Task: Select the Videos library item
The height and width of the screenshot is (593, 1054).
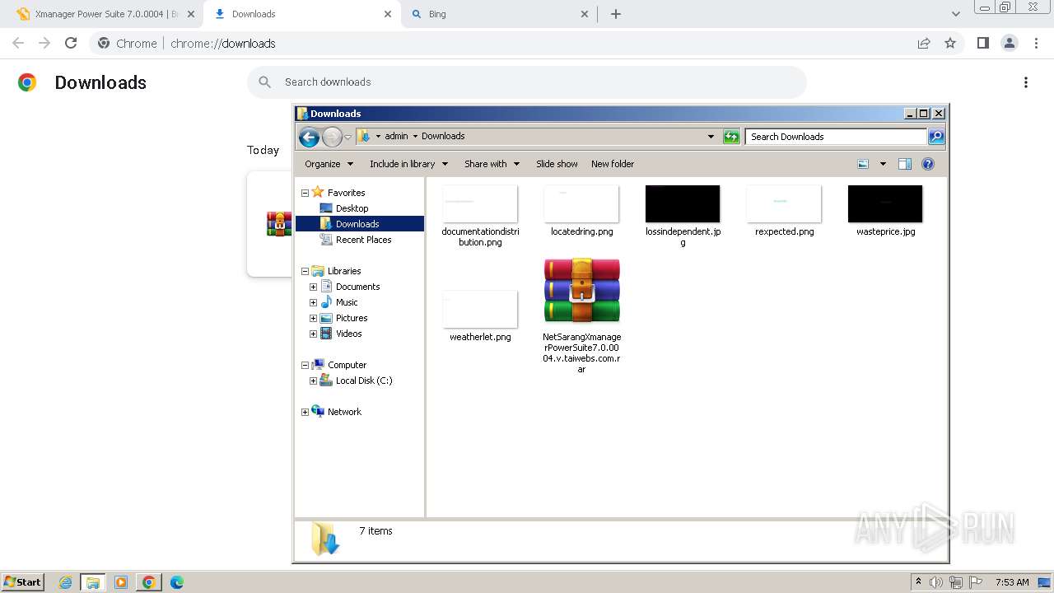Action: coord(348,334)
